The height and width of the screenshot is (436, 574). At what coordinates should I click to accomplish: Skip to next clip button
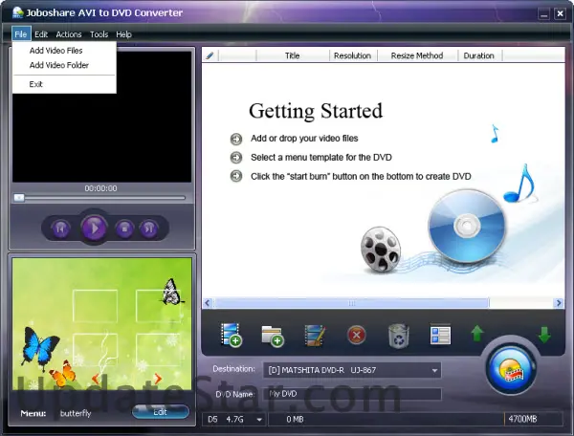tap(148, 229)
